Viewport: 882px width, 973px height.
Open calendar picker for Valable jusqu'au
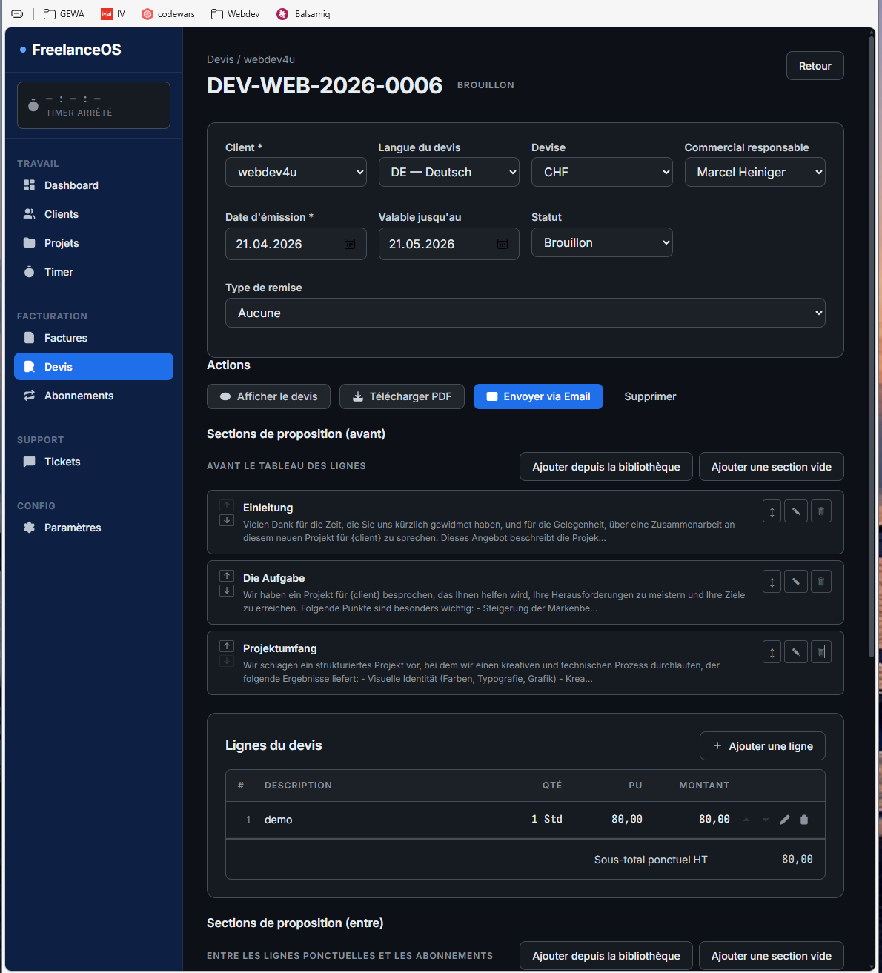coord(503,244)
